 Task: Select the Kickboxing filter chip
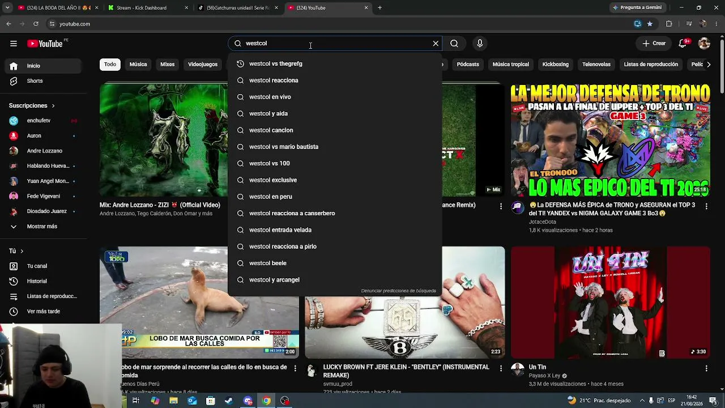pyautogui.click(x=556, y=65)
